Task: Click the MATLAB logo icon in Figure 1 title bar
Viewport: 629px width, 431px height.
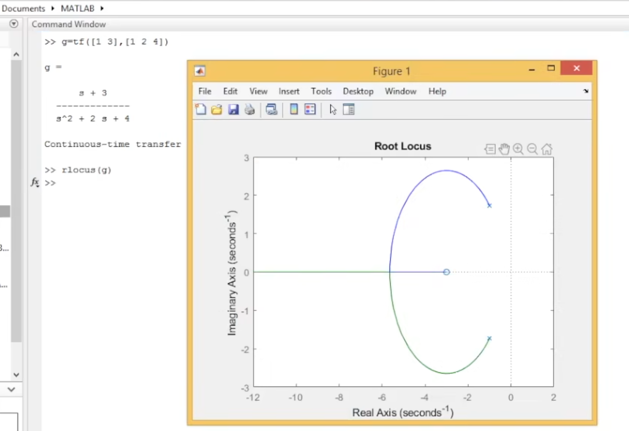Action: (x=200, y=71)
